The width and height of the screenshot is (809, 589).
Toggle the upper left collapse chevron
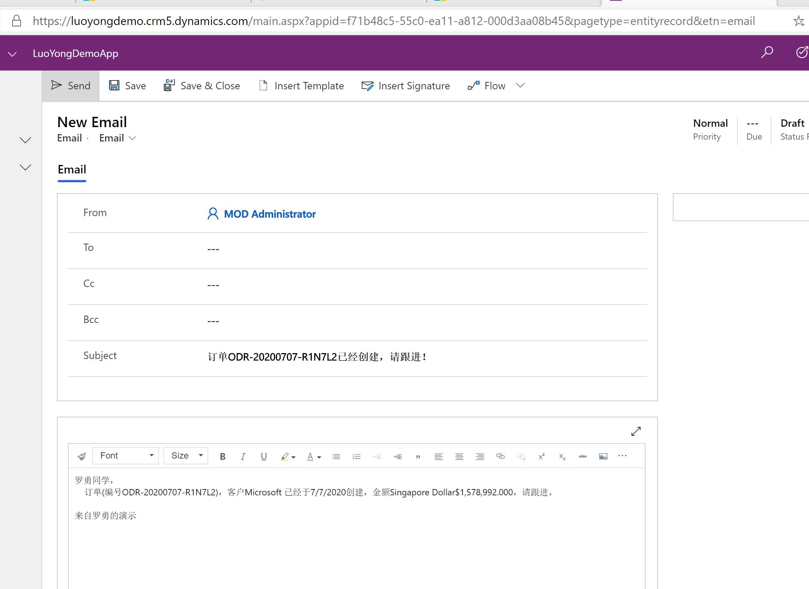25,140
